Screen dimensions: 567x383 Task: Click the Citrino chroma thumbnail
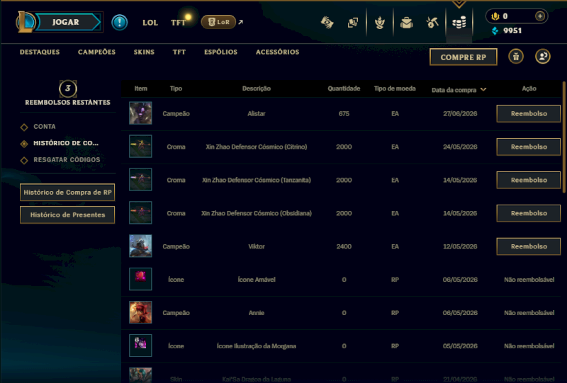click(x=140, y=147)
